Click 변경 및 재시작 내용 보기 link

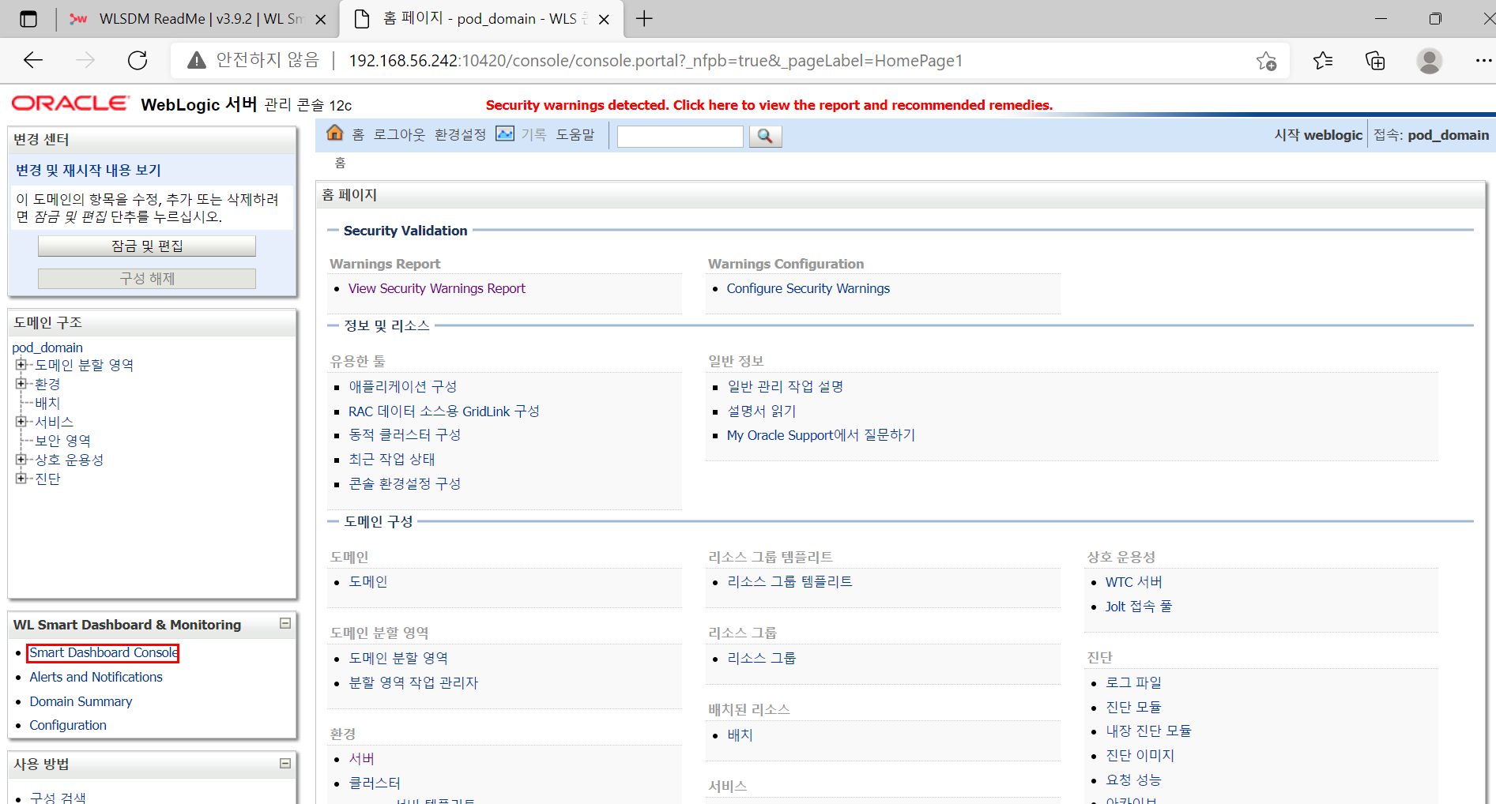[x=89, y=170]
